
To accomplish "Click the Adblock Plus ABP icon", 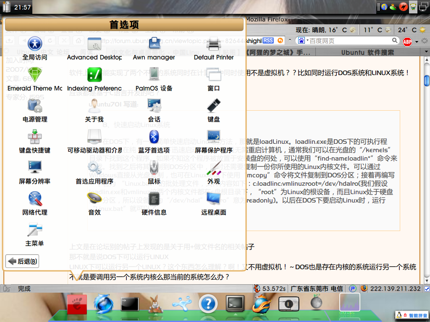I will [x=407, y=42].
